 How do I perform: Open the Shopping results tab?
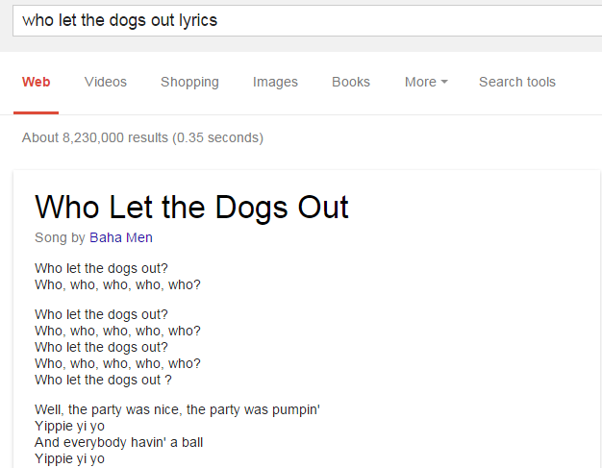[189, 82]
